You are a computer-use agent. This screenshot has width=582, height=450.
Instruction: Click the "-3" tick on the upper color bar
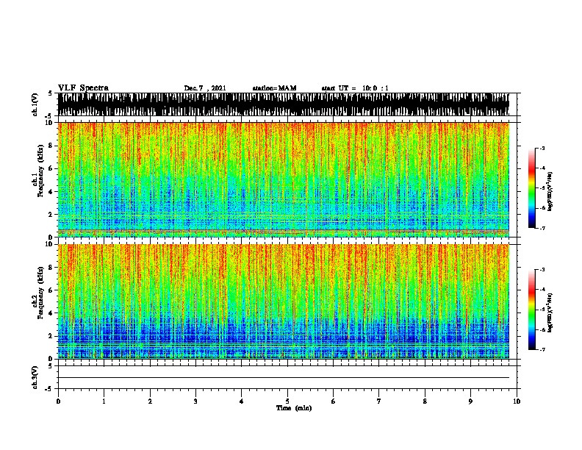[x=542, y=149]
